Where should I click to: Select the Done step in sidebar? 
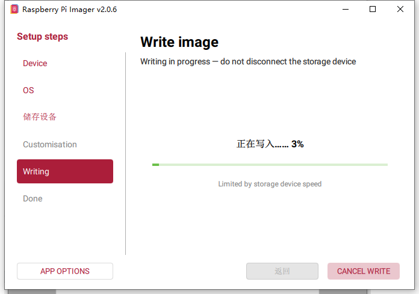click(33, 198)
